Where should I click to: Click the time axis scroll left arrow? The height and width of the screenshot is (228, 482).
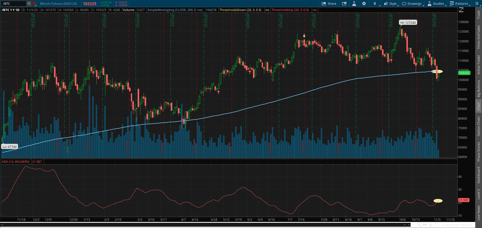coord(2,225)
